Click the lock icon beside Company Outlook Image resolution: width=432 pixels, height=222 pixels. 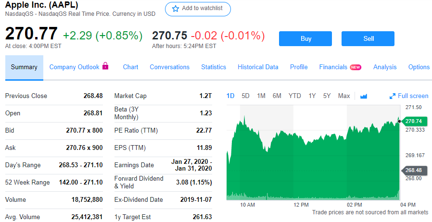[x=105, y=66]
